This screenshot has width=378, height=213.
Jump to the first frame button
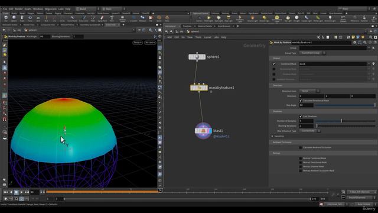click(x=5, y=192)
